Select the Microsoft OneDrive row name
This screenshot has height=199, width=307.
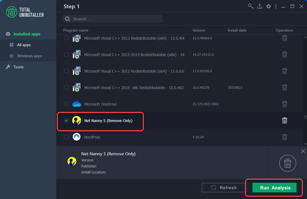pos(100,104)
